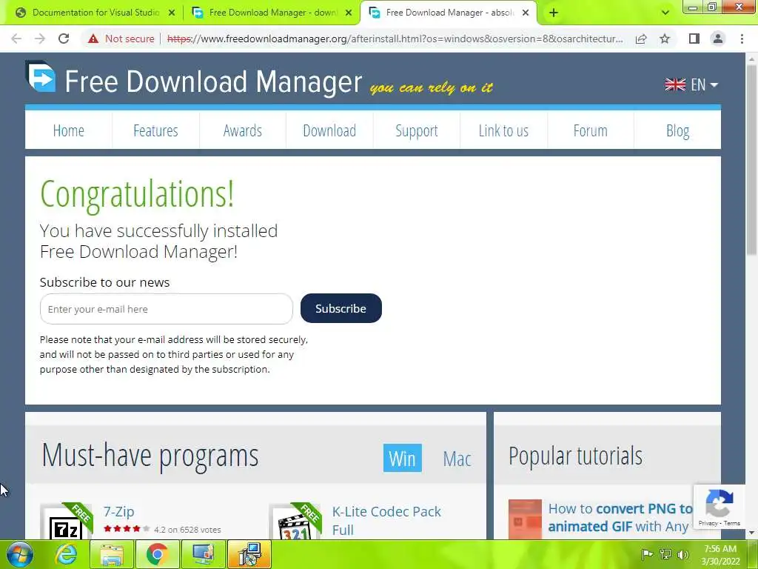The height and width of the screenshot is (569, 758).
Task: Open the Awards menu item
Action: pyautogui.click(x=243, y=130)
